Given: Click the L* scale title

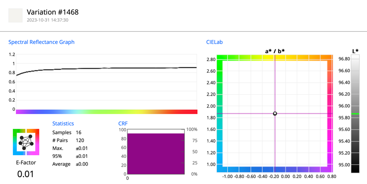Looking at the screenshot, I should point(355,51).
